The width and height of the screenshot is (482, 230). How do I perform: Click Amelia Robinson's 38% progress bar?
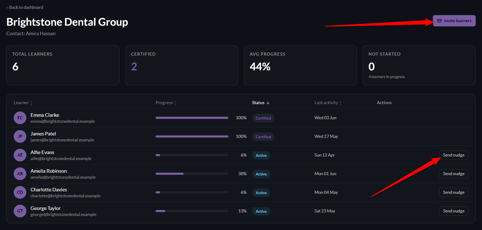[x=192, y=174]
